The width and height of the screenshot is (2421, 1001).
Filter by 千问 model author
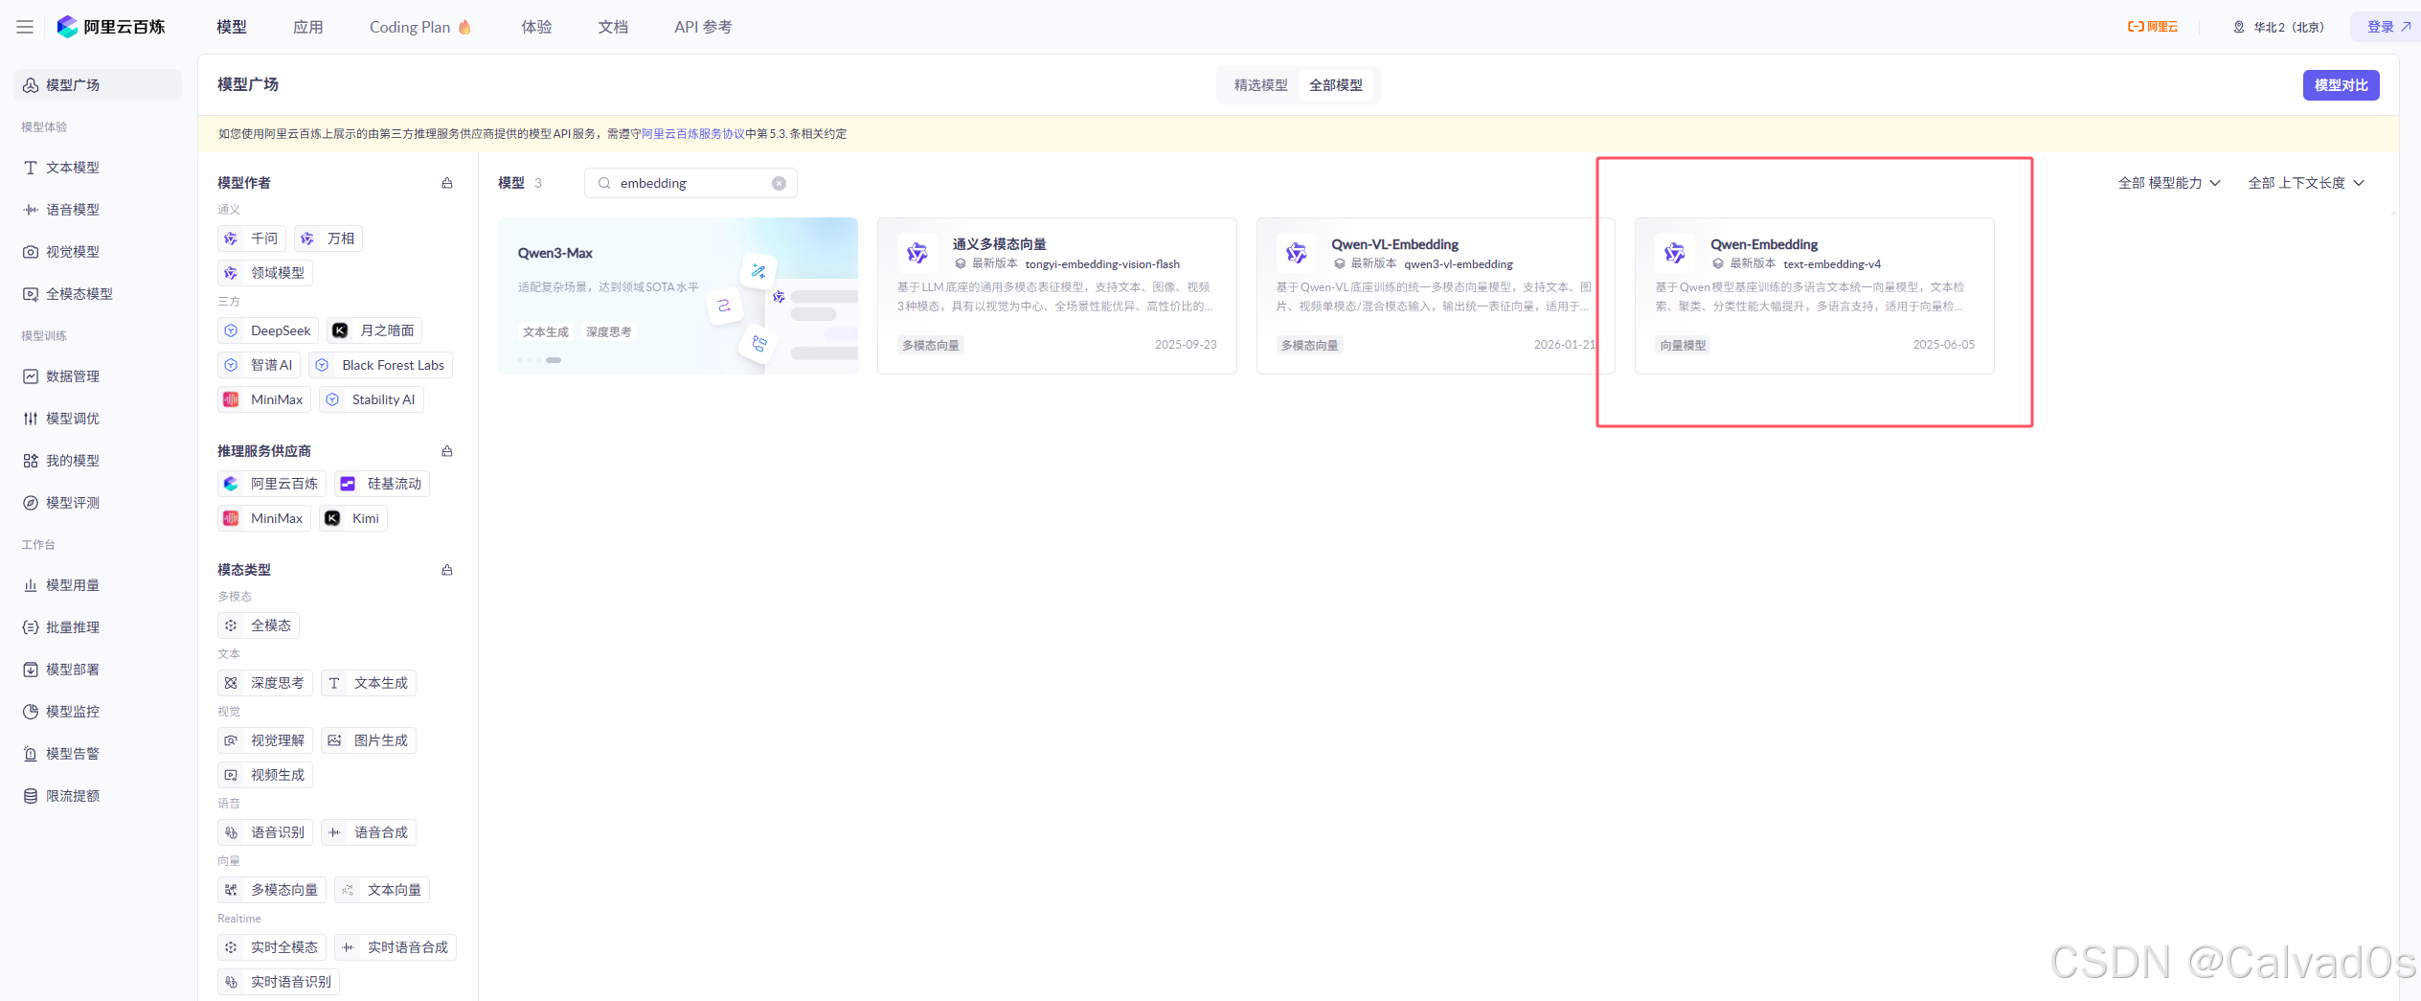point(252,239)
